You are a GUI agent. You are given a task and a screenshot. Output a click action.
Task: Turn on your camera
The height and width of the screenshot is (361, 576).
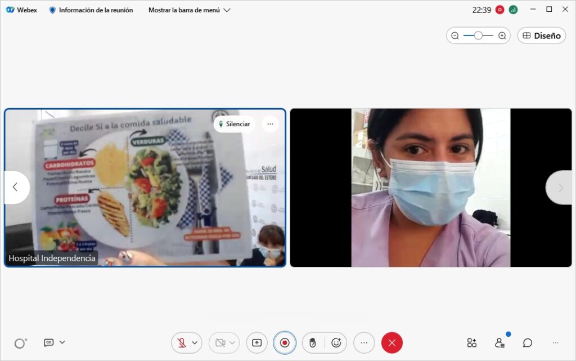pos(219,342)
